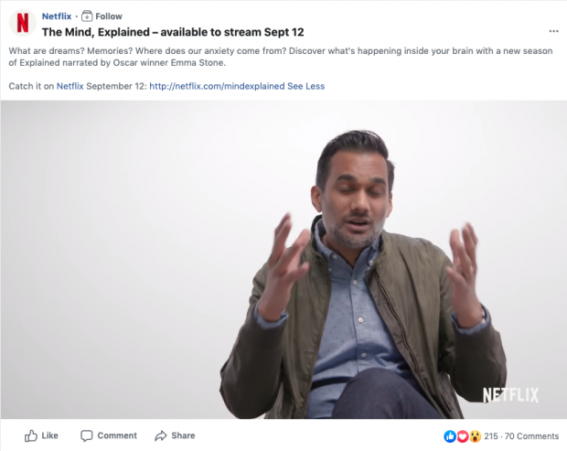Click the Netflix page name link
Viewport: 567px width, 451px height.
point(57,16)
